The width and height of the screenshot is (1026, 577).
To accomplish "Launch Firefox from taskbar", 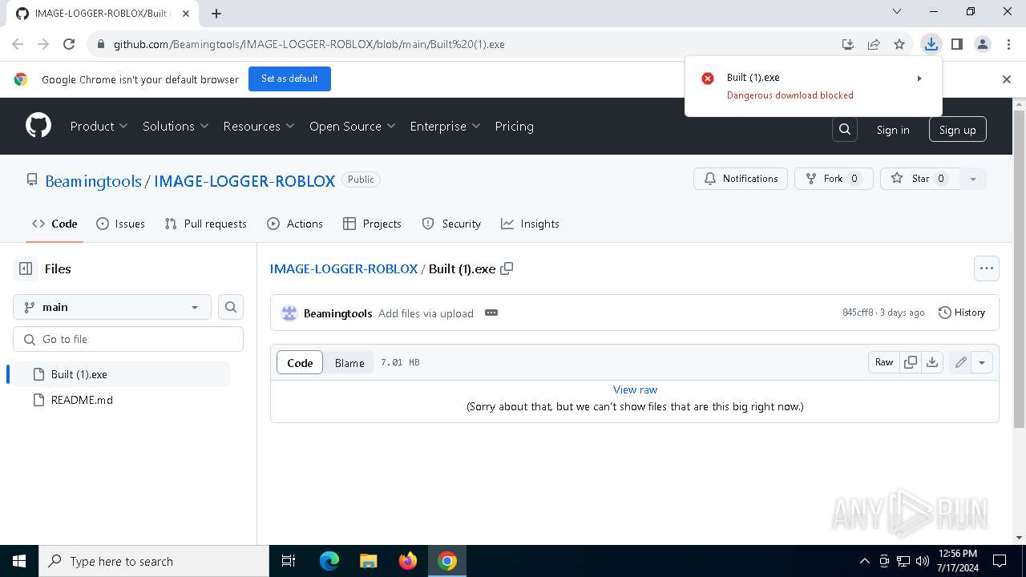I will pos(407,561).
